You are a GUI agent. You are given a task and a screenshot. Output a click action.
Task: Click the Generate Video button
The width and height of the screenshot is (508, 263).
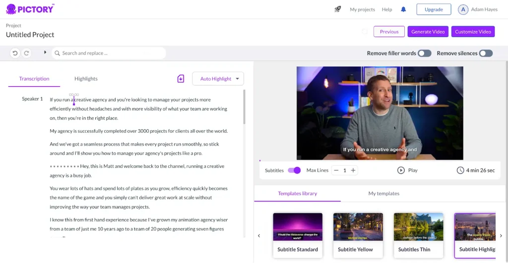(x=428, y=32)
